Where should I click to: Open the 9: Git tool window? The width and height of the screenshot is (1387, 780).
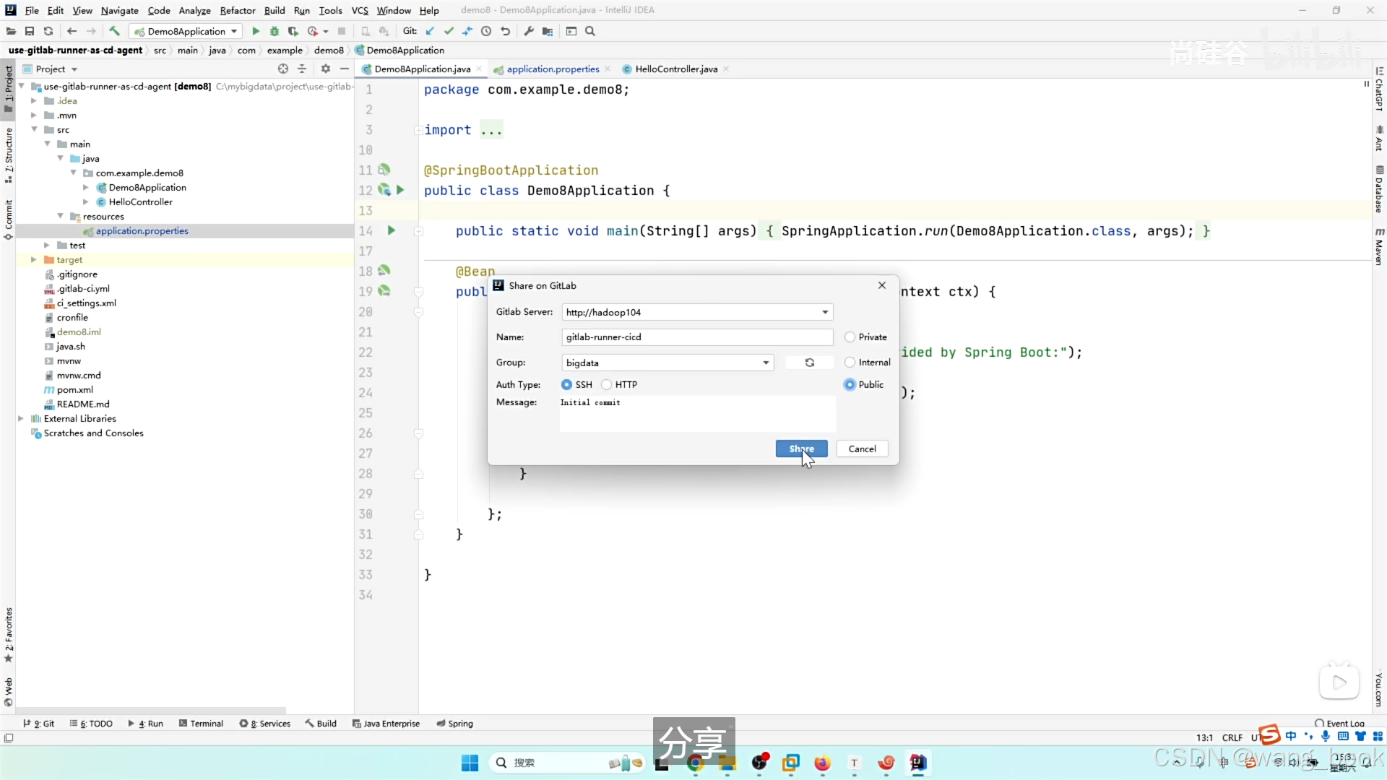(38, 723)
